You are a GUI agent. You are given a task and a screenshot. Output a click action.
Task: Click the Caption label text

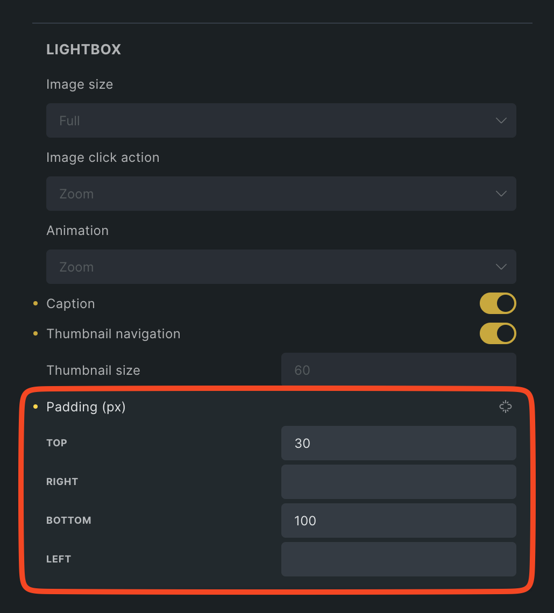[x=71, y=304]
